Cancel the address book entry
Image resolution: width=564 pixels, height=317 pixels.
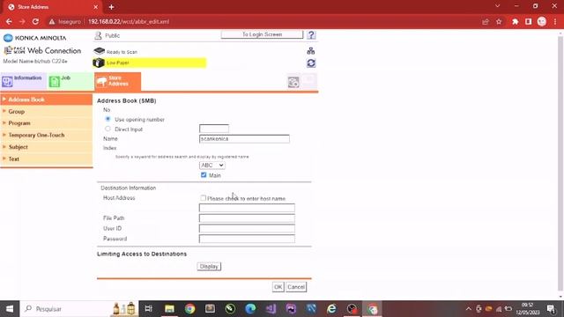(x=296, y=287)
